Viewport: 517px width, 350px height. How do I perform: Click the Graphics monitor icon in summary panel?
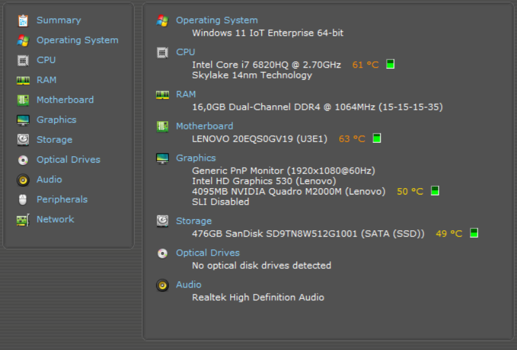point(162,158)
